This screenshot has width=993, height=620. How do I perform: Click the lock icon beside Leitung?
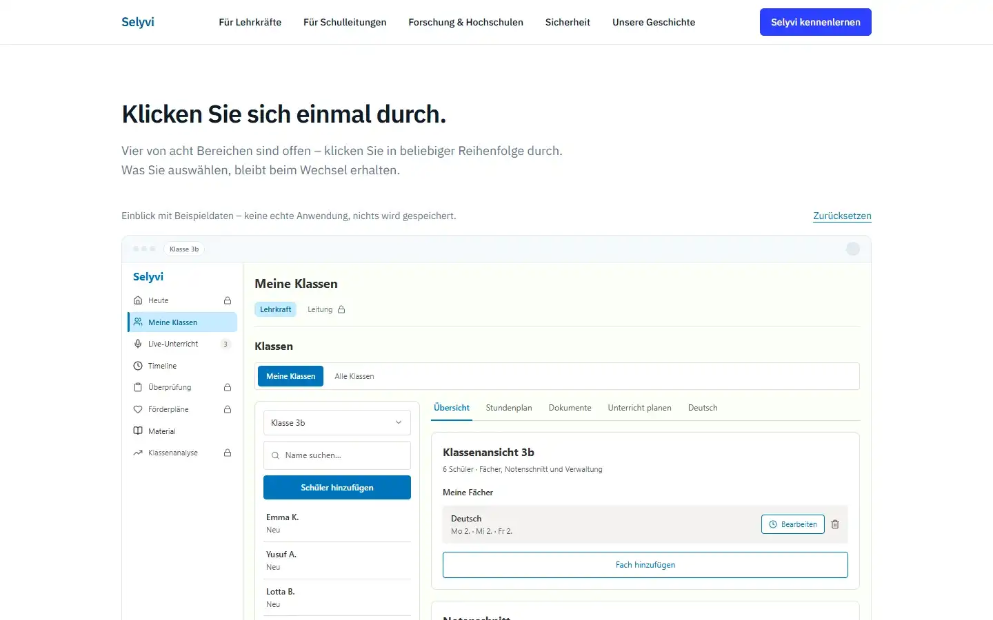tap(341, 309)
